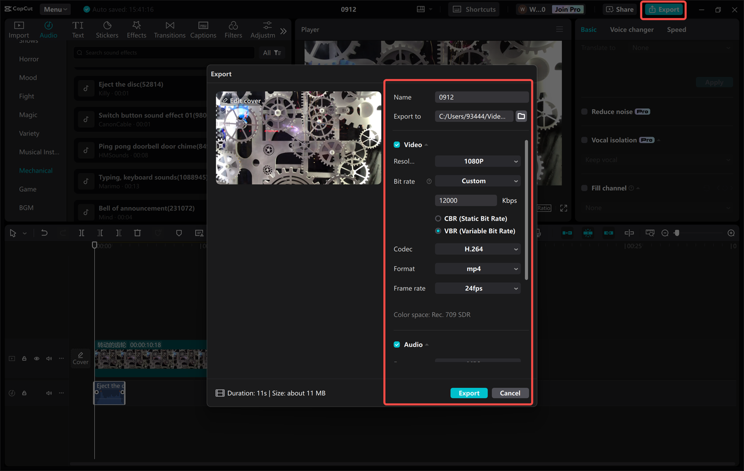Open the Menu at the top left
Screen dimensions: 744x471
tap(55, 9)
